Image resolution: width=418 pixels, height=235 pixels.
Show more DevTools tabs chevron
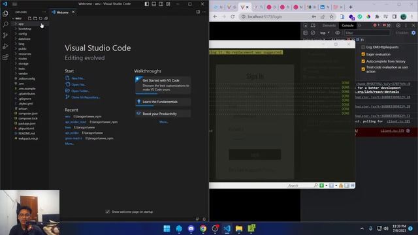(359, 25)
